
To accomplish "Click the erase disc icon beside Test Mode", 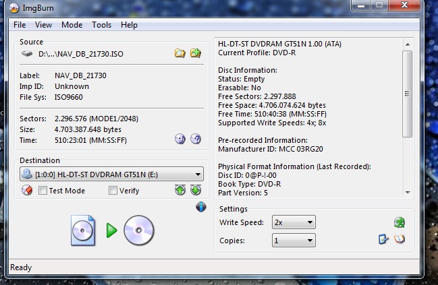I will coord(27,190).
